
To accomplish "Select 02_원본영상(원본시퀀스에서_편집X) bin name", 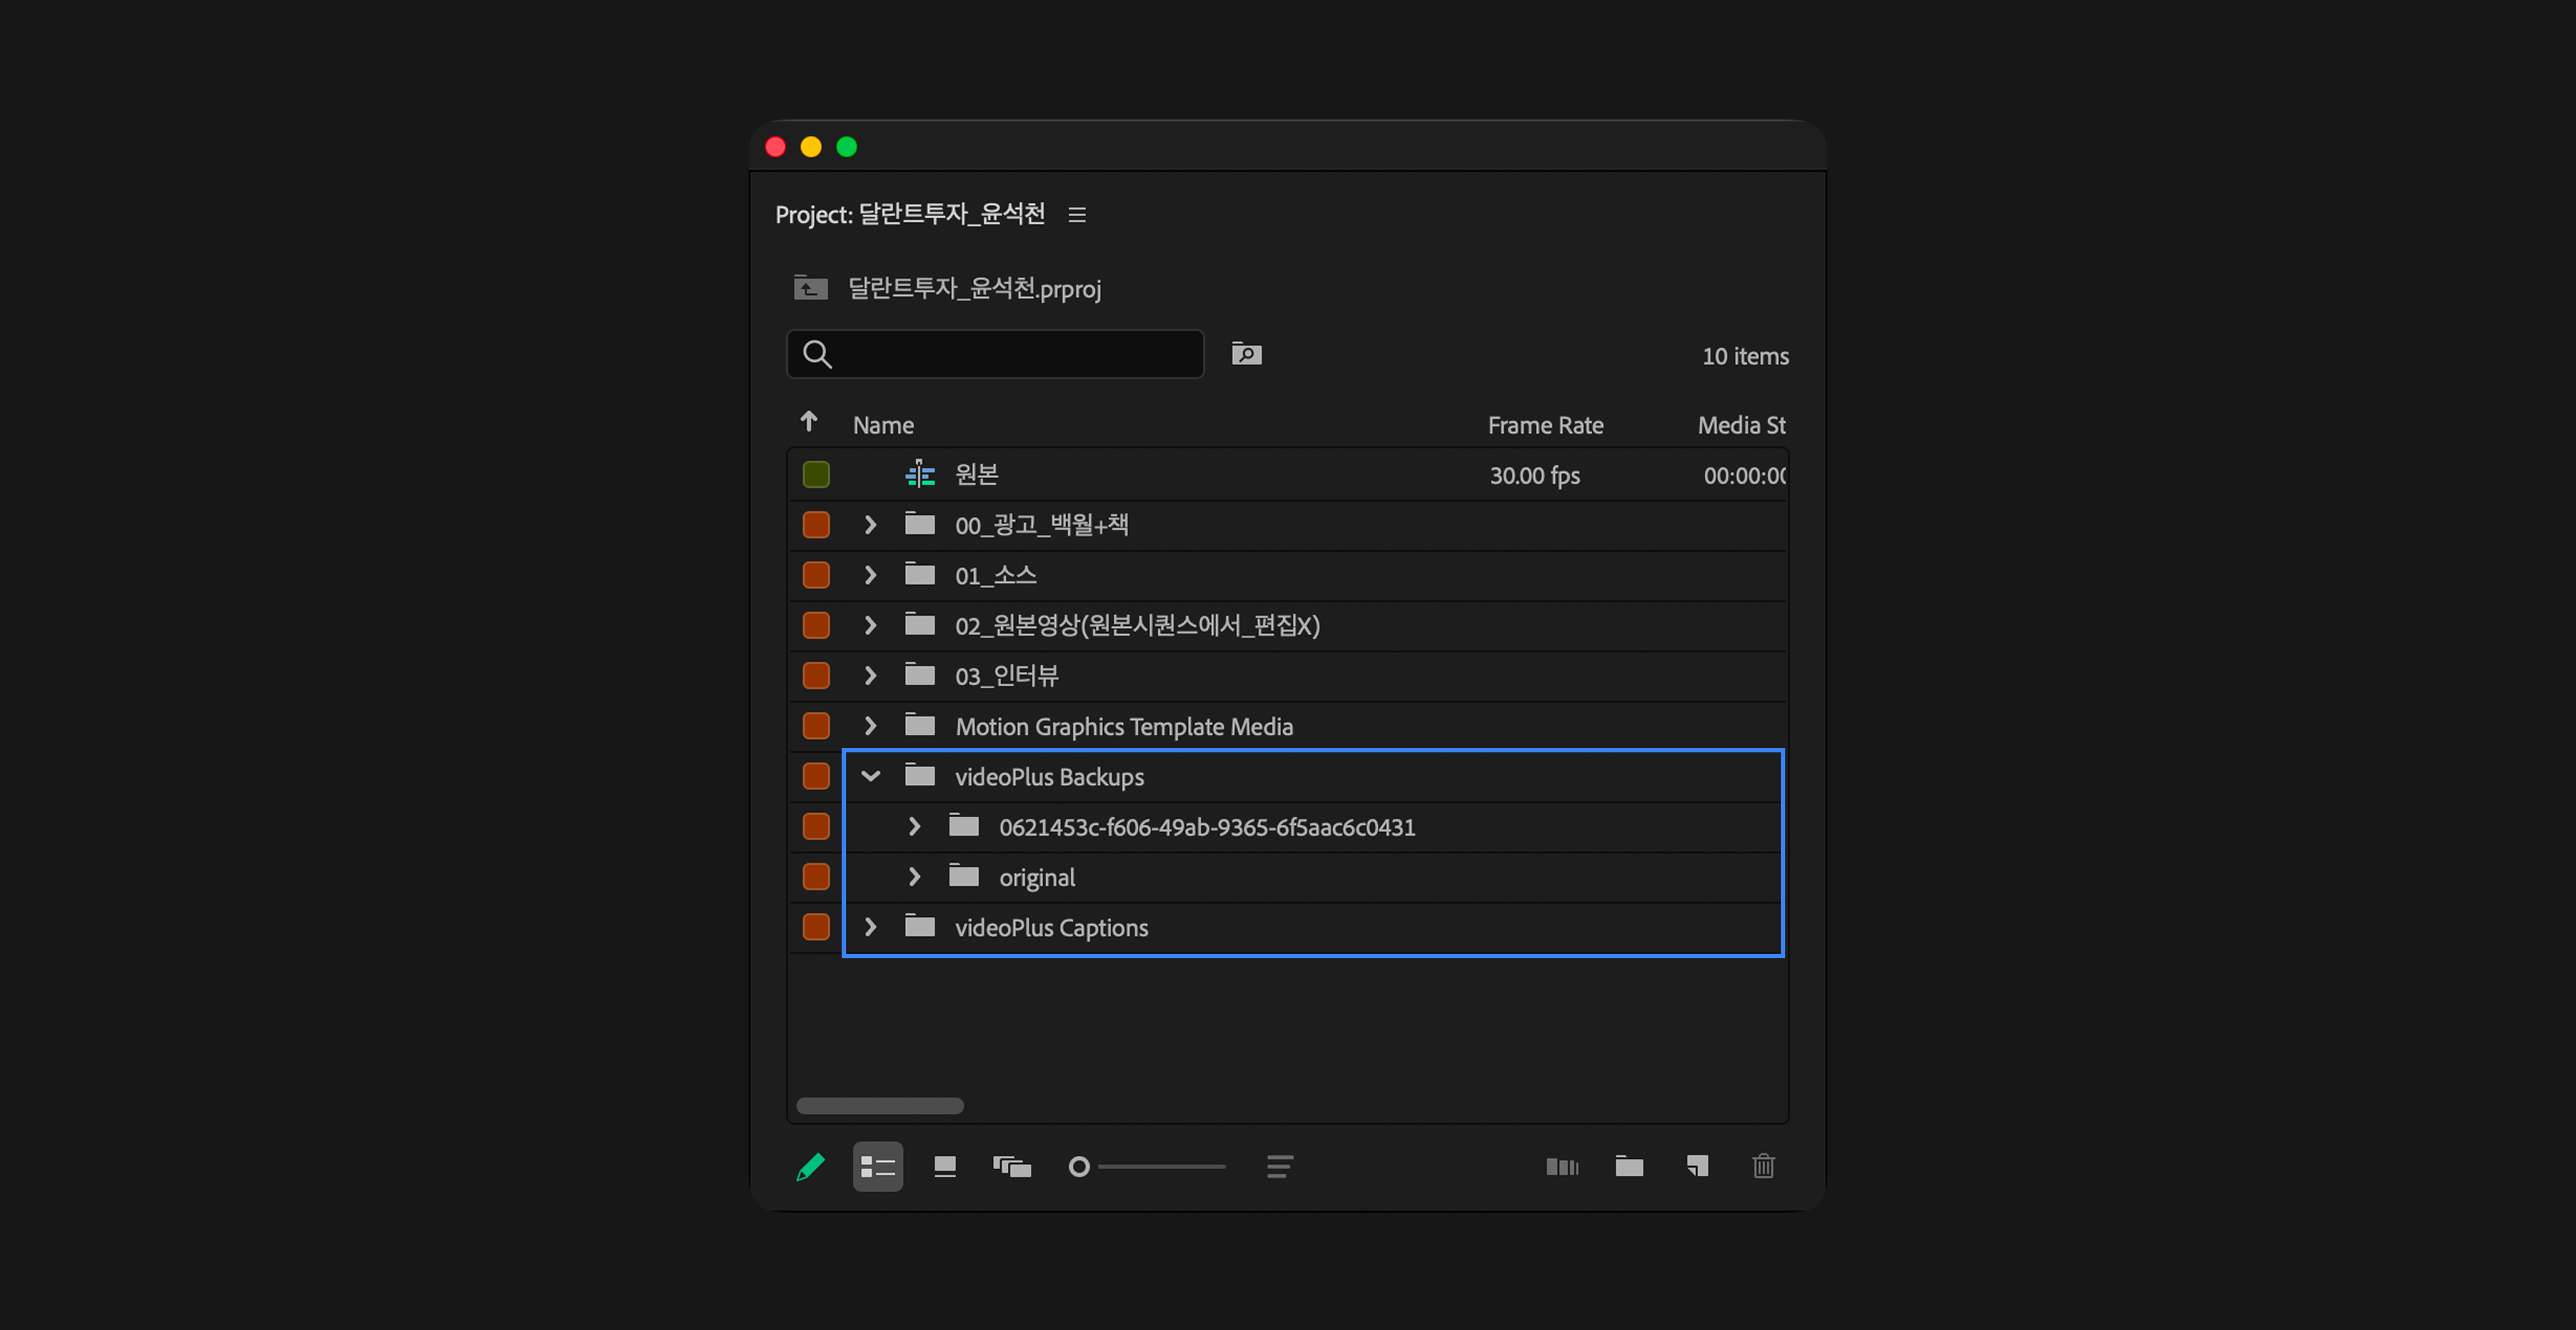I will click(1137, 626).
